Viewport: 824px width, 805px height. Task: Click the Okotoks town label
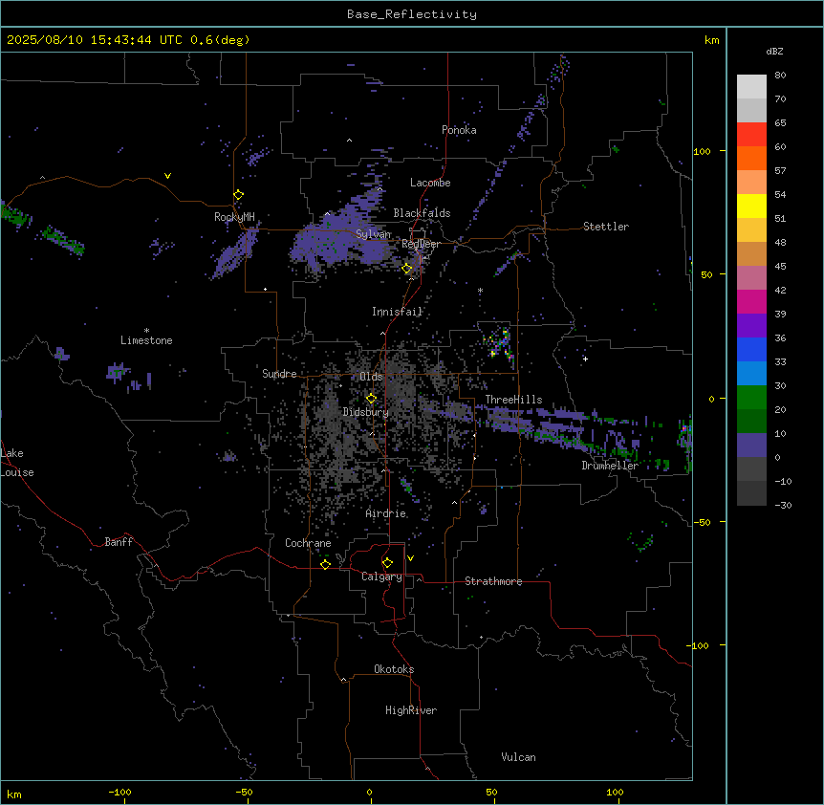coord(394,669)
